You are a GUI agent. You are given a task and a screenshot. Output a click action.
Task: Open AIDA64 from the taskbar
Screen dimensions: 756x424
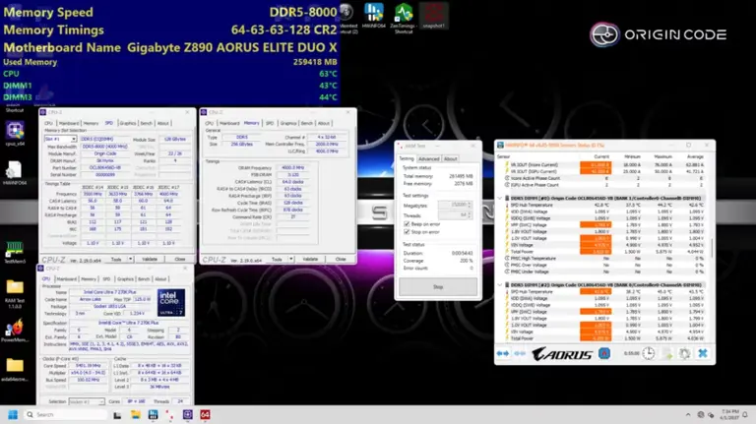[x=205, y=415]
